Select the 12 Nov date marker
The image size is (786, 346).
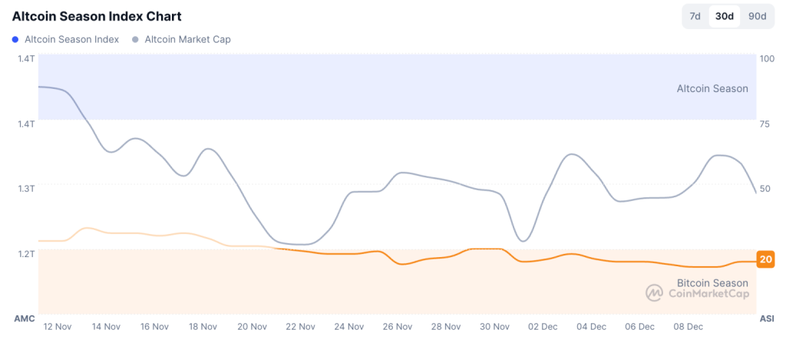point(58,327)
